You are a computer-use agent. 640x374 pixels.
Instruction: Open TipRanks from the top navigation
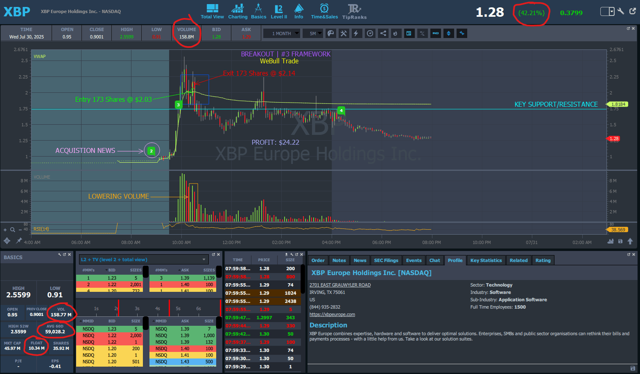(354, 11)
